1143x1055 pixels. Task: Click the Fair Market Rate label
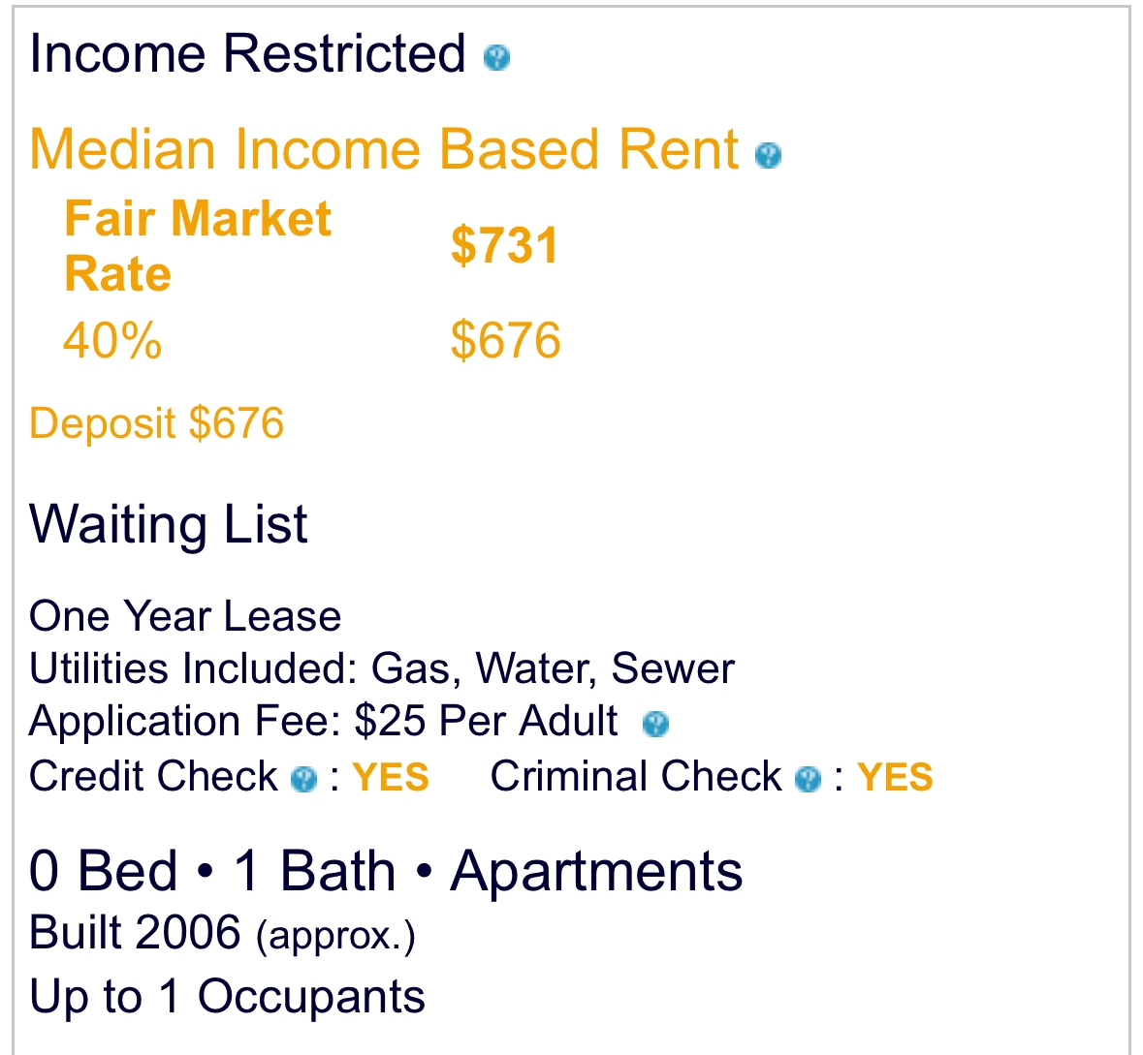(x=198, y=245)
